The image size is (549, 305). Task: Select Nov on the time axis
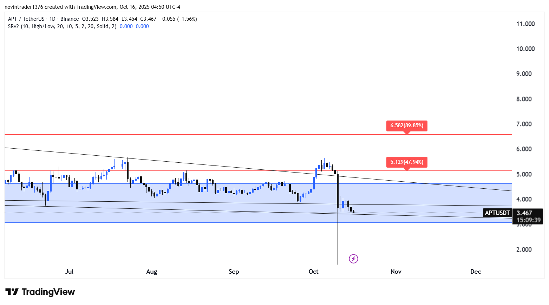[x=396, y=272]
